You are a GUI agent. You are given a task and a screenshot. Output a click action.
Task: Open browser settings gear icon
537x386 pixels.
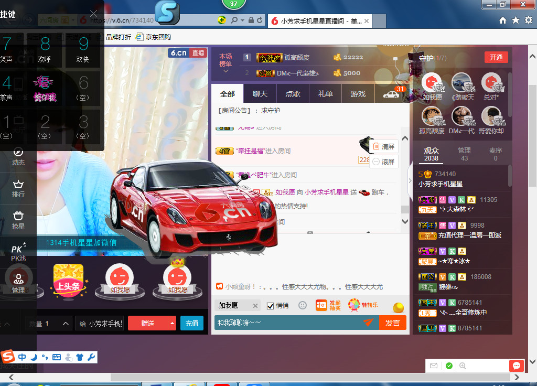pos(529,20)
